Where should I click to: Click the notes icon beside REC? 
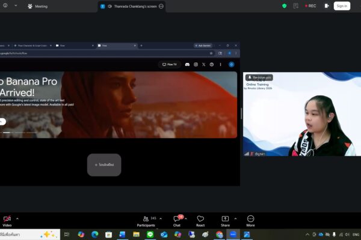296,6
